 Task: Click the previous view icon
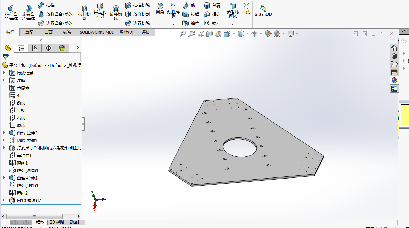tap(201, 34)
